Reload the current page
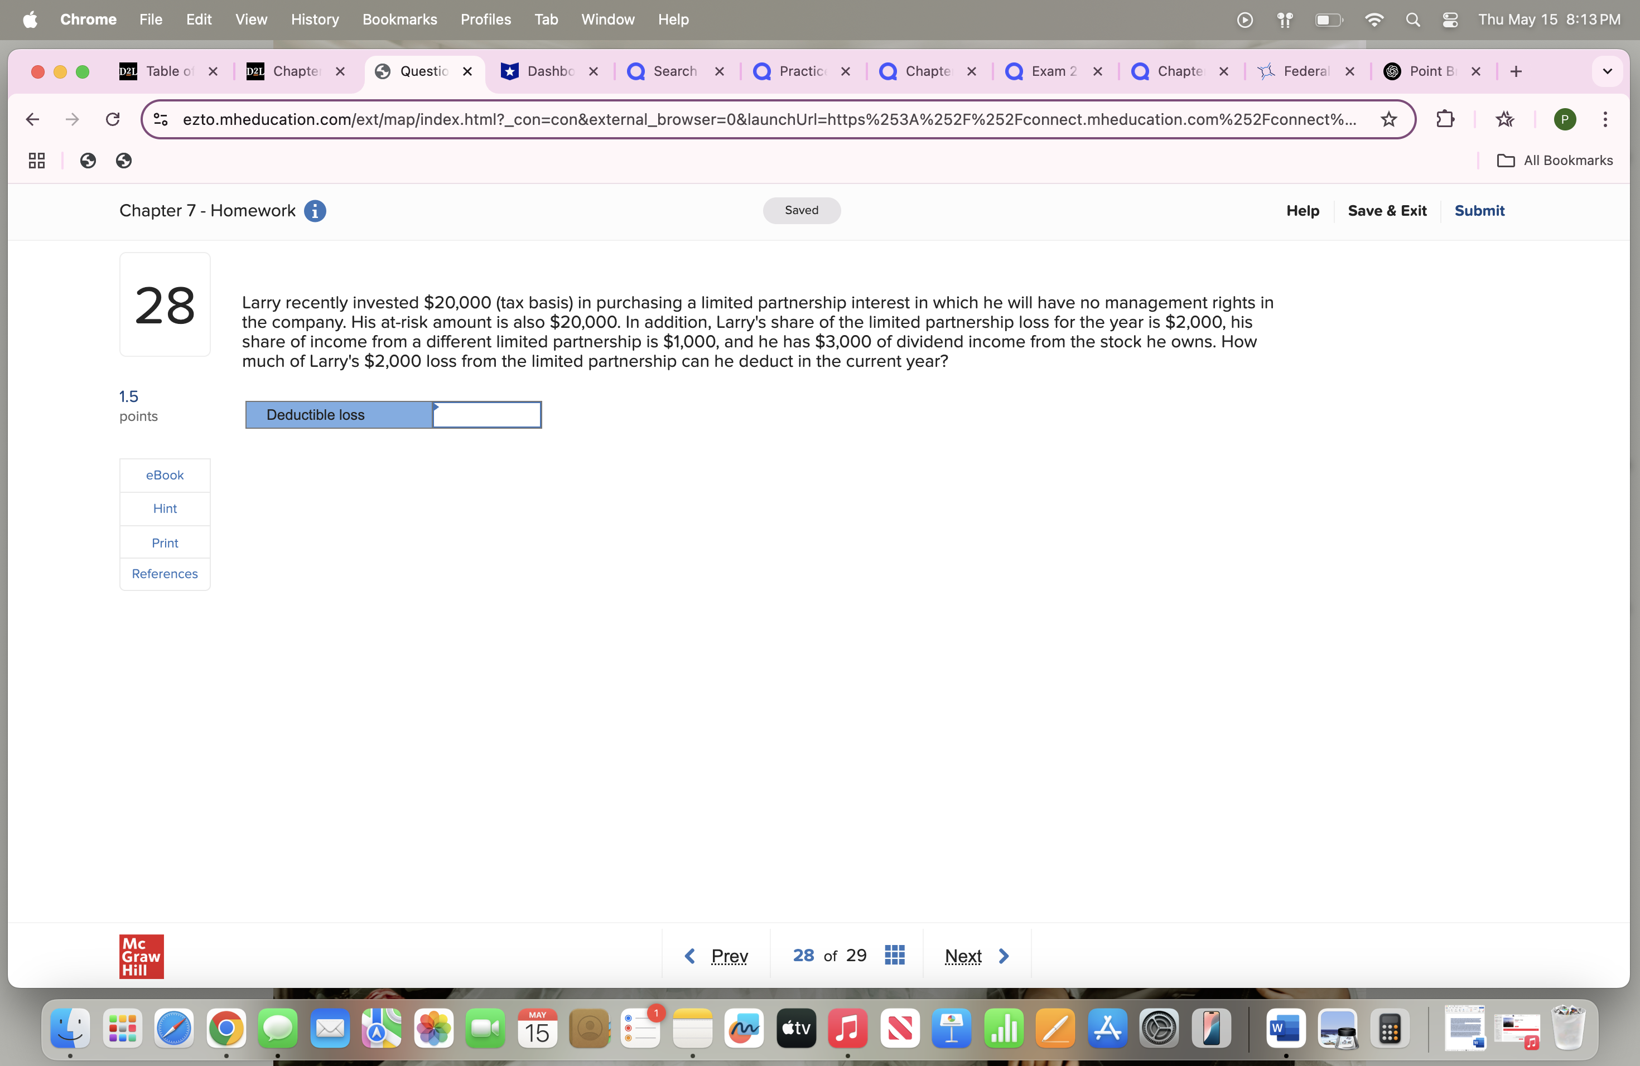The image size is (1640, 1066). tap(112, 119)
